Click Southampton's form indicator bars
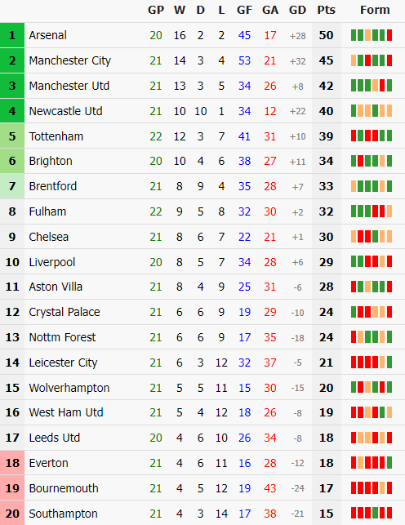 (x=372, y=513)
